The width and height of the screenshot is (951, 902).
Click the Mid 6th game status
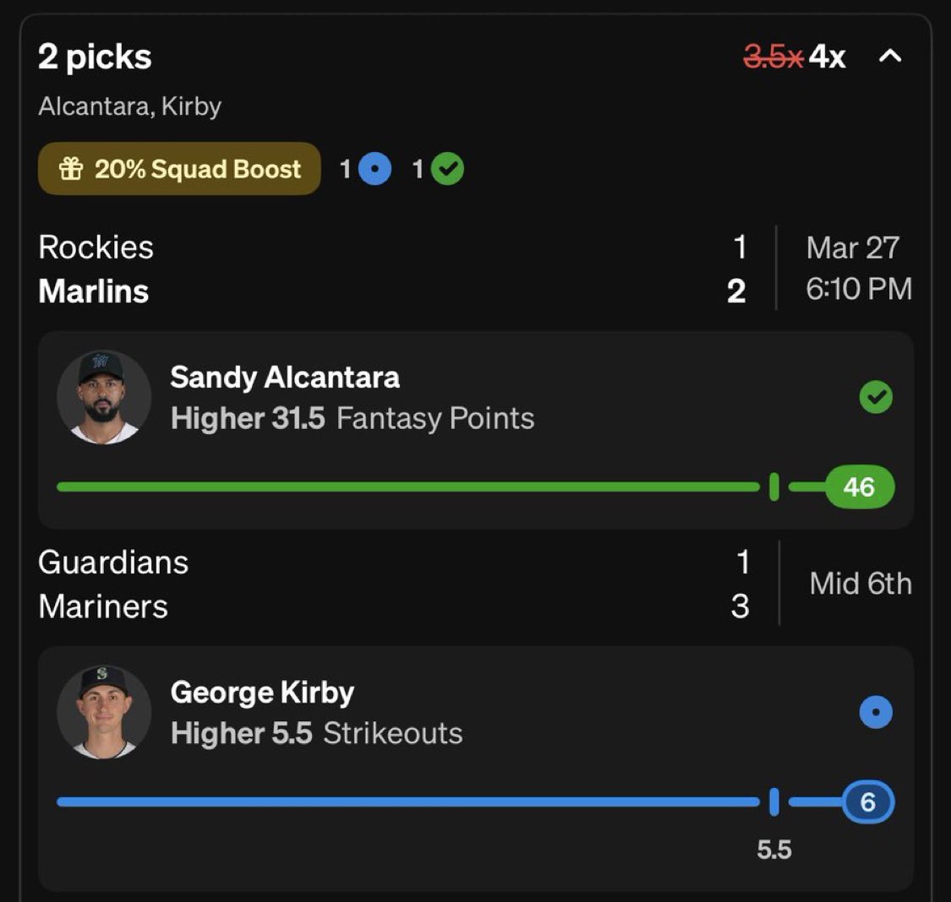point(861,584)
